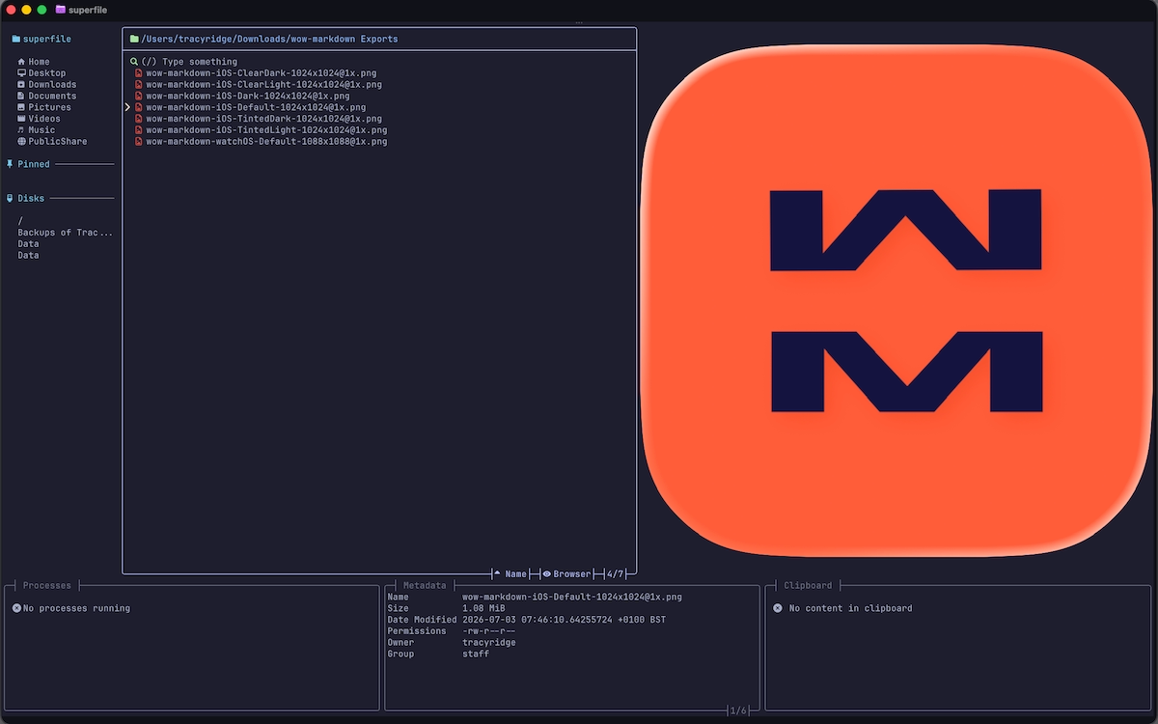
Task: Click the Metadata panel title
Action: (x=425, y=586)
